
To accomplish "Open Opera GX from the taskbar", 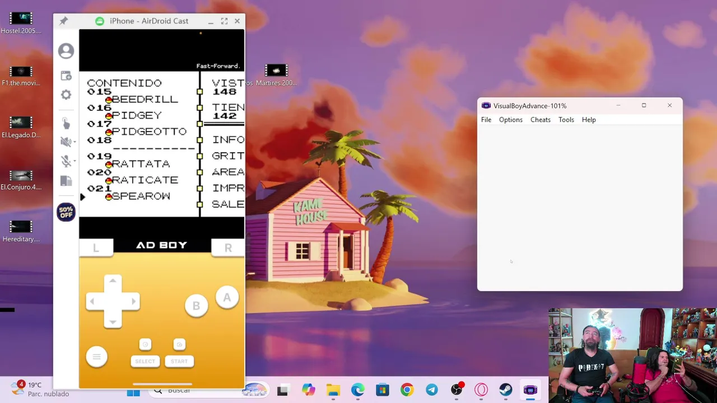I will [x=481, y=390].
